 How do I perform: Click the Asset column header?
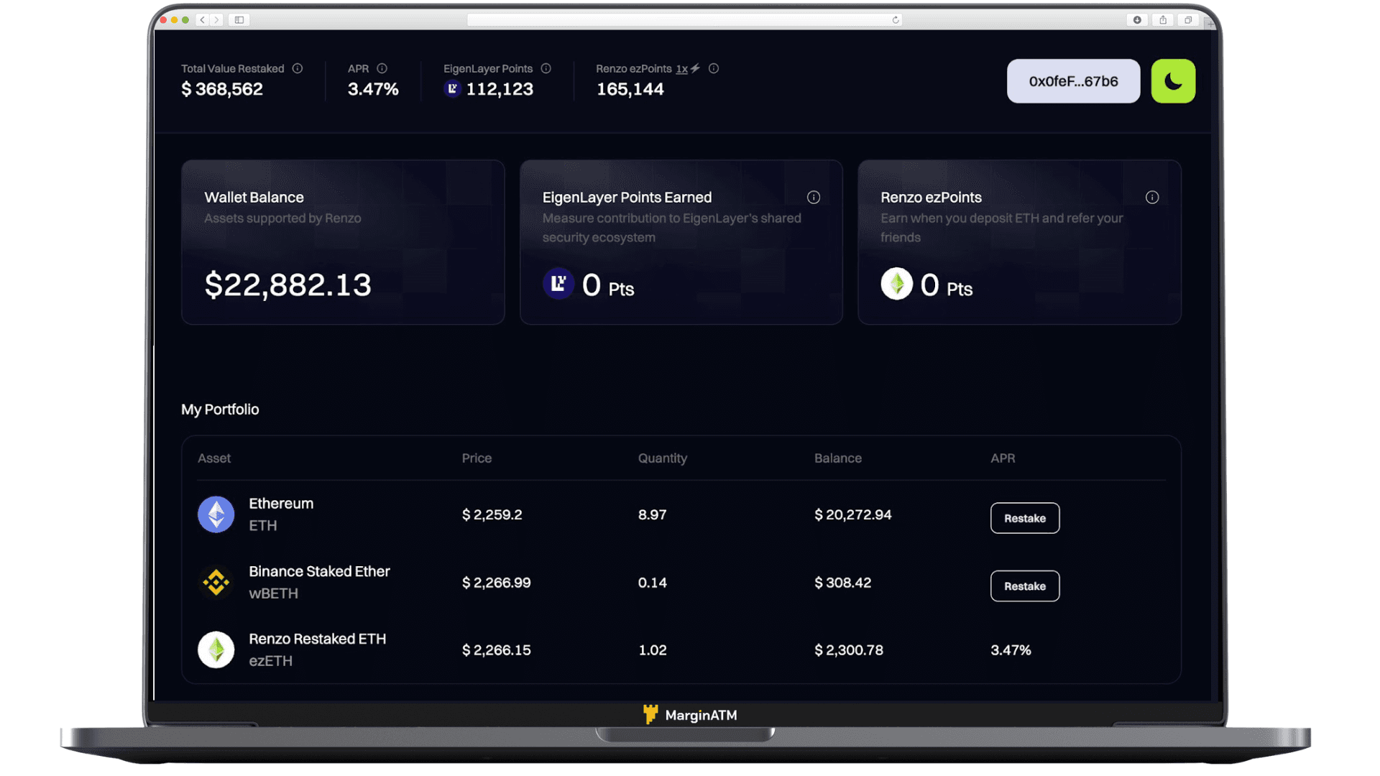(x=214, y=458)
